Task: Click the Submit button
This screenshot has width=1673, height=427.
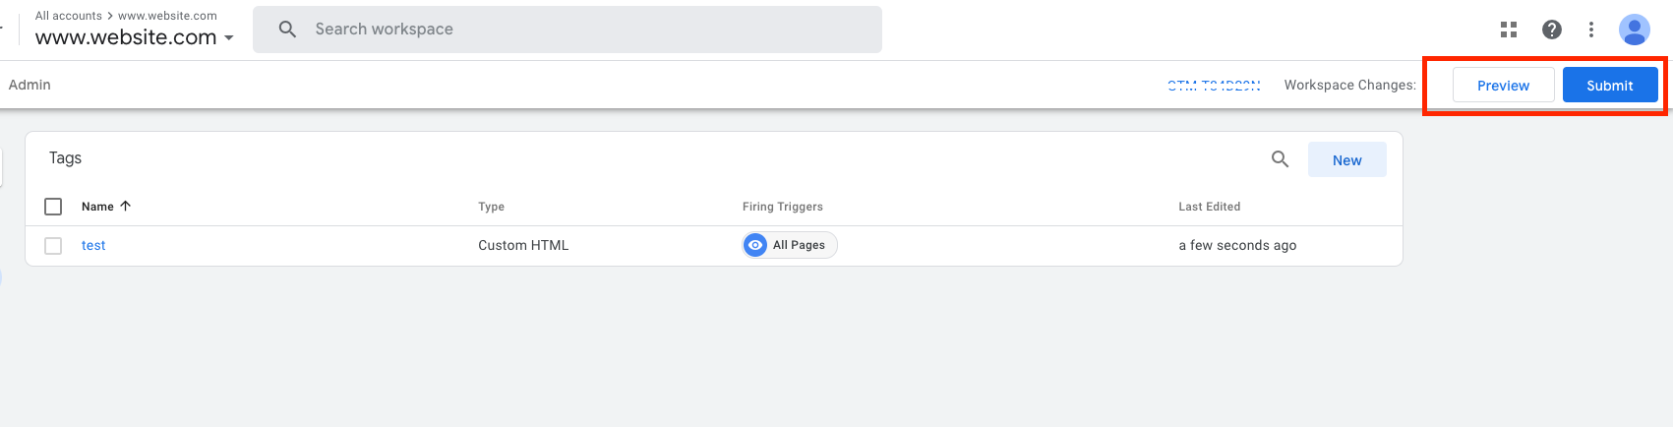Action: click(1610, 86)
